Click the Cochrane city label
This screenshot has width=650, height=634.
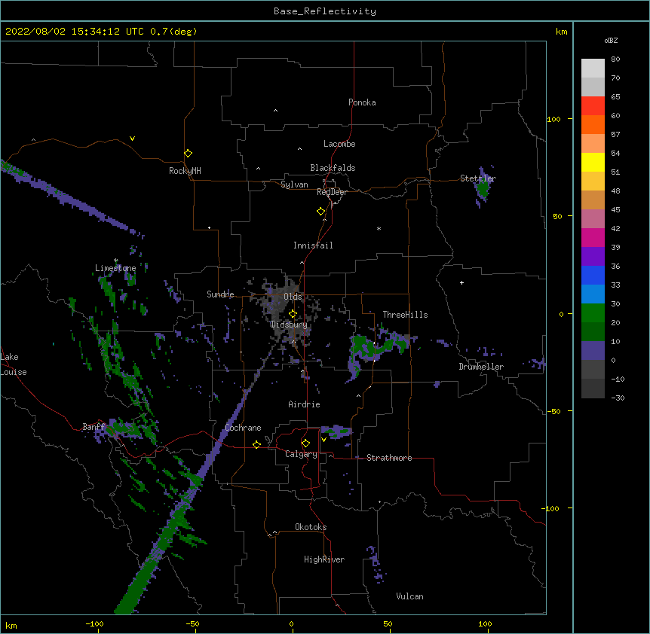[243, 428]
